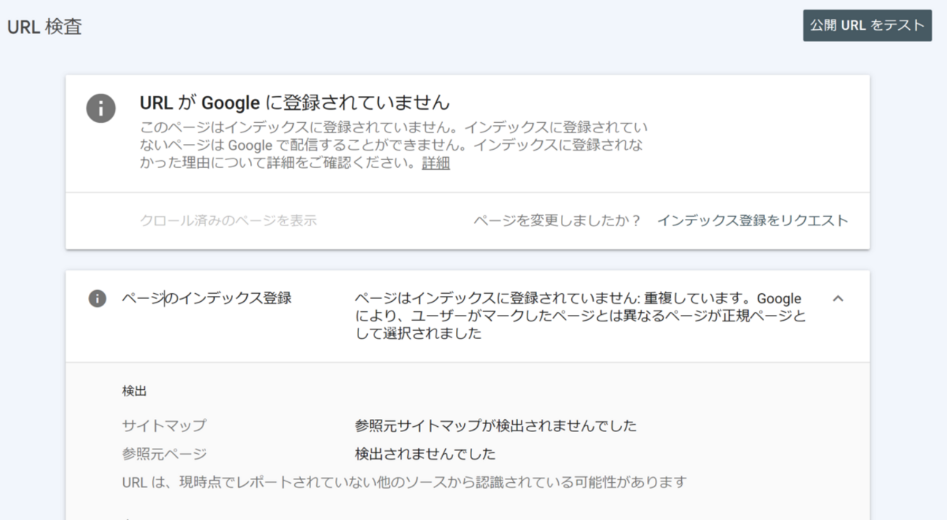Open the 詳細 link
Viewport: 947px width, 520px height.
[x=436, y=163]
